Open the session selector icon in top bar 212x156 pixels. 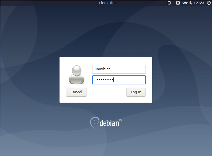[169, 3]
